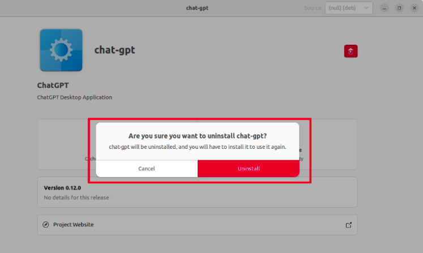Click the dialog message about installing again
Viewport: 423px width, 253px height.
[x=198, y=147]
